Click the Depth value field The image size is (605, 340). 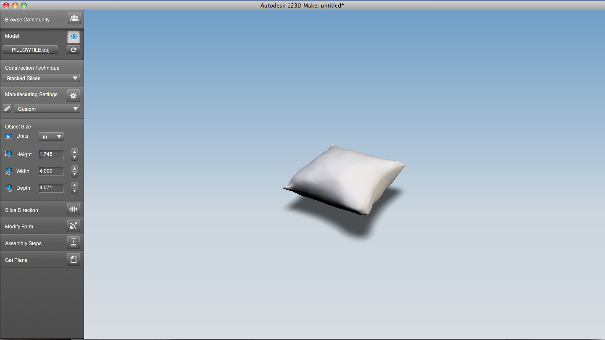pyautogui.click(x=51, y=188)
